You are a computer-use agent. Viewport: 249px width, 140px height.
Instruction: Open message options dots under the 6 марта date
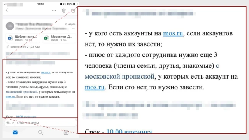74,29
